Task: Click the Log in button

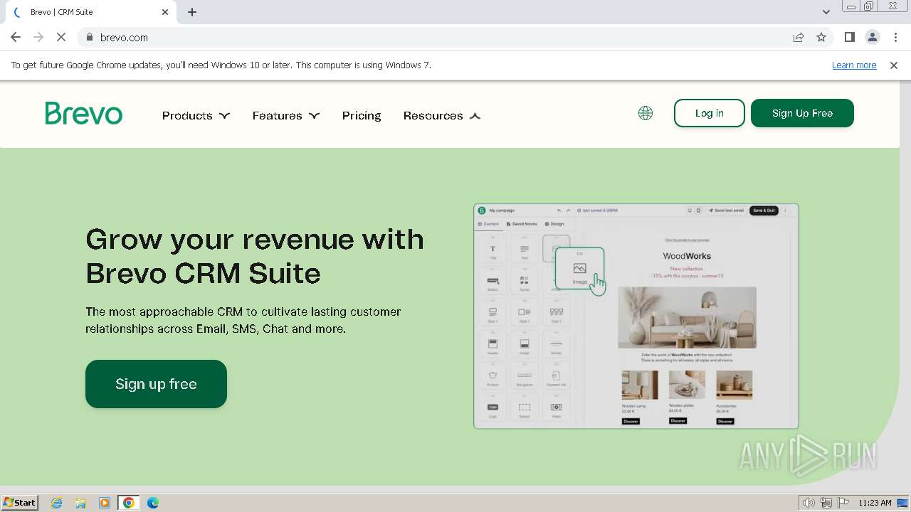Action: [710, 113]
